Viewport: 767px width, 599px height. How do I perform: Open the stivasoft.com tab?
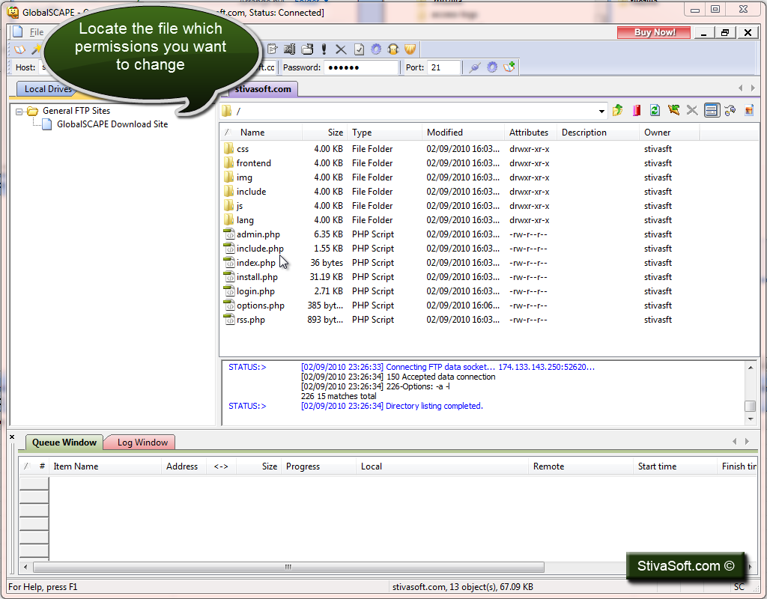point(263,89)
